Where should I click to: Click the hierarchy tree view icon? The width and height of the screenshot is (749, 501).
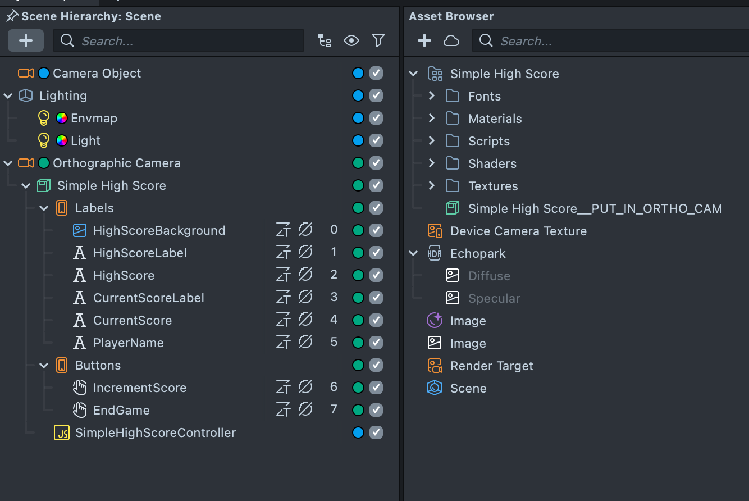325,40
